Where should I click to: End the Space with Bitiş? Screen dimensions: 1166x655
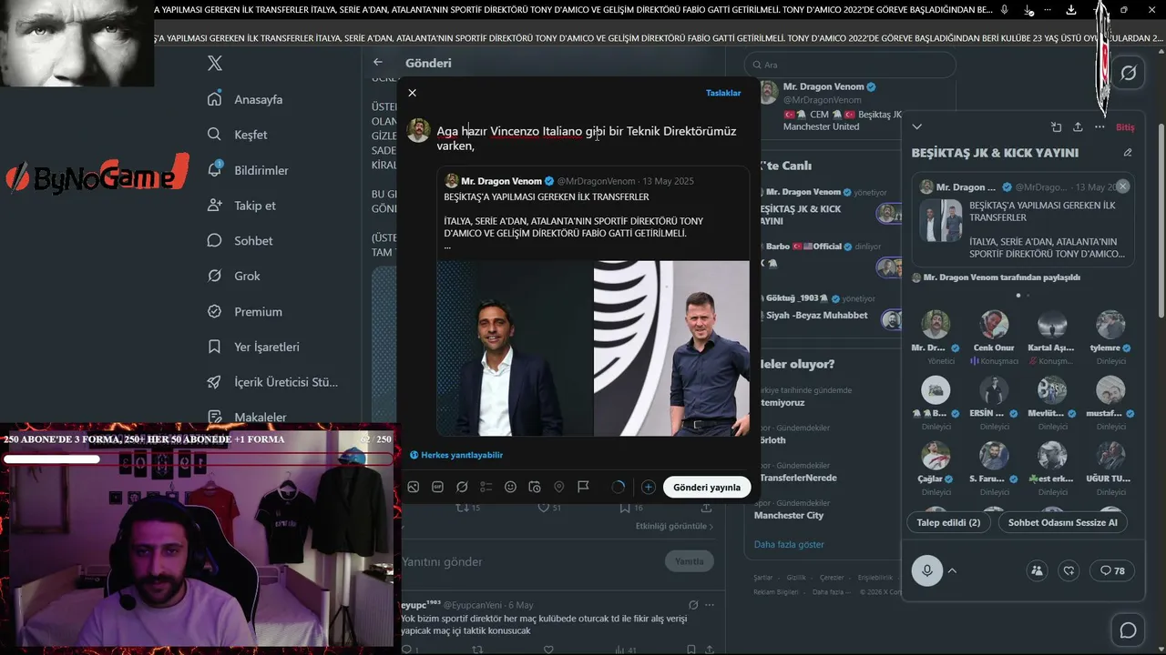1125,127
